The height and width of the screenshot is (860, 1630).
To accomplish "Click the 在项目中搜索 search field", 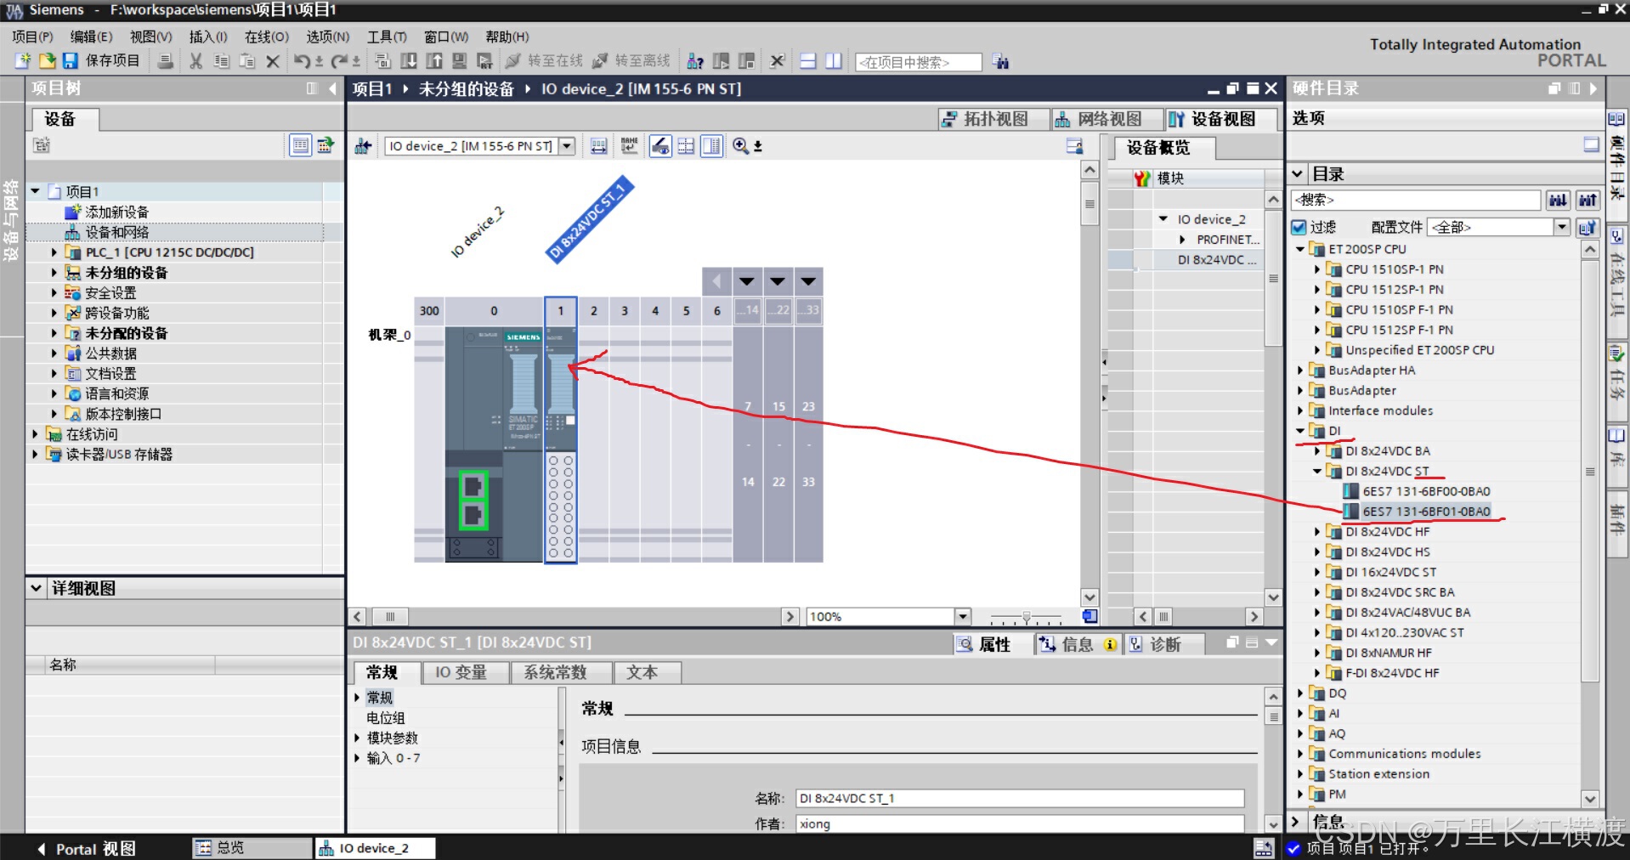I will click(919, 62).
